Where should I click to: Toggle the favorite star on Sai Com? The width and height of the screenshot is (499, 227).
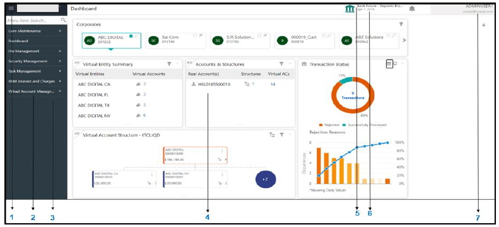195,36
